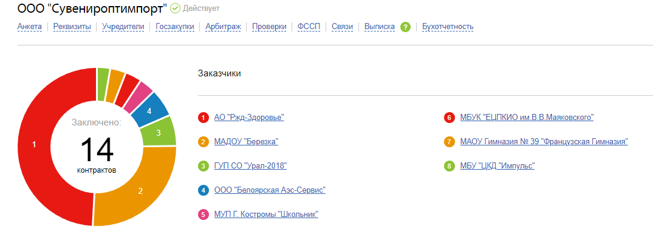Image resolution: width=653 pixels, height=243 pixels.
Task: Switch to the Госзакупки tab
Action: 175,27
